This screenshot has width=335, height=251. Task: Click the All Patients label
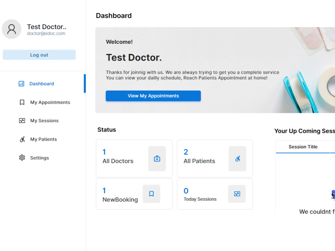[x=199, y=161]
